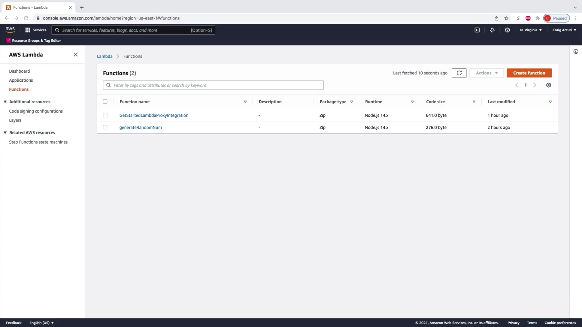This screenshot has height=327, width=582.
Task: Open Layers in the sidebar
Action: pyautogui.click(x=15, y=120)
